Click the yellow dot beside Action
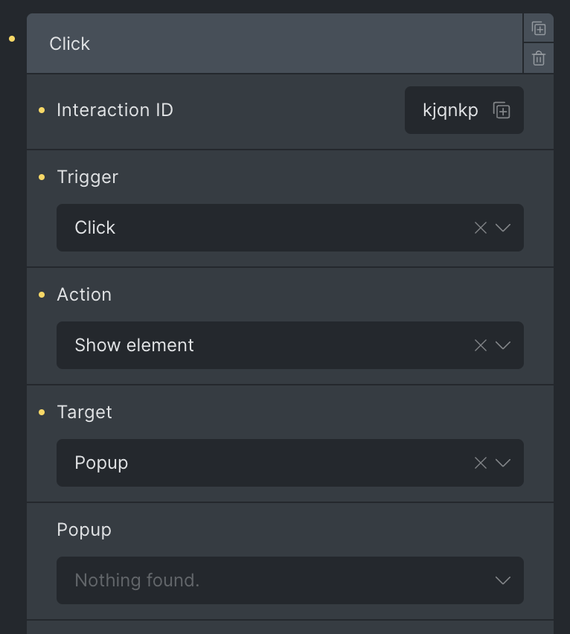The width and height of the screenshot is (570, 634). point(42,295)
